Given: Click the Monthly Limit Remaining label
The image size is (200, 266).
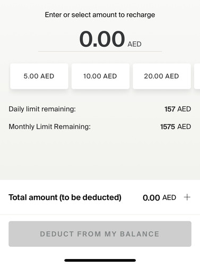Looking at the screenshot, I should click(x=49, y=127).
